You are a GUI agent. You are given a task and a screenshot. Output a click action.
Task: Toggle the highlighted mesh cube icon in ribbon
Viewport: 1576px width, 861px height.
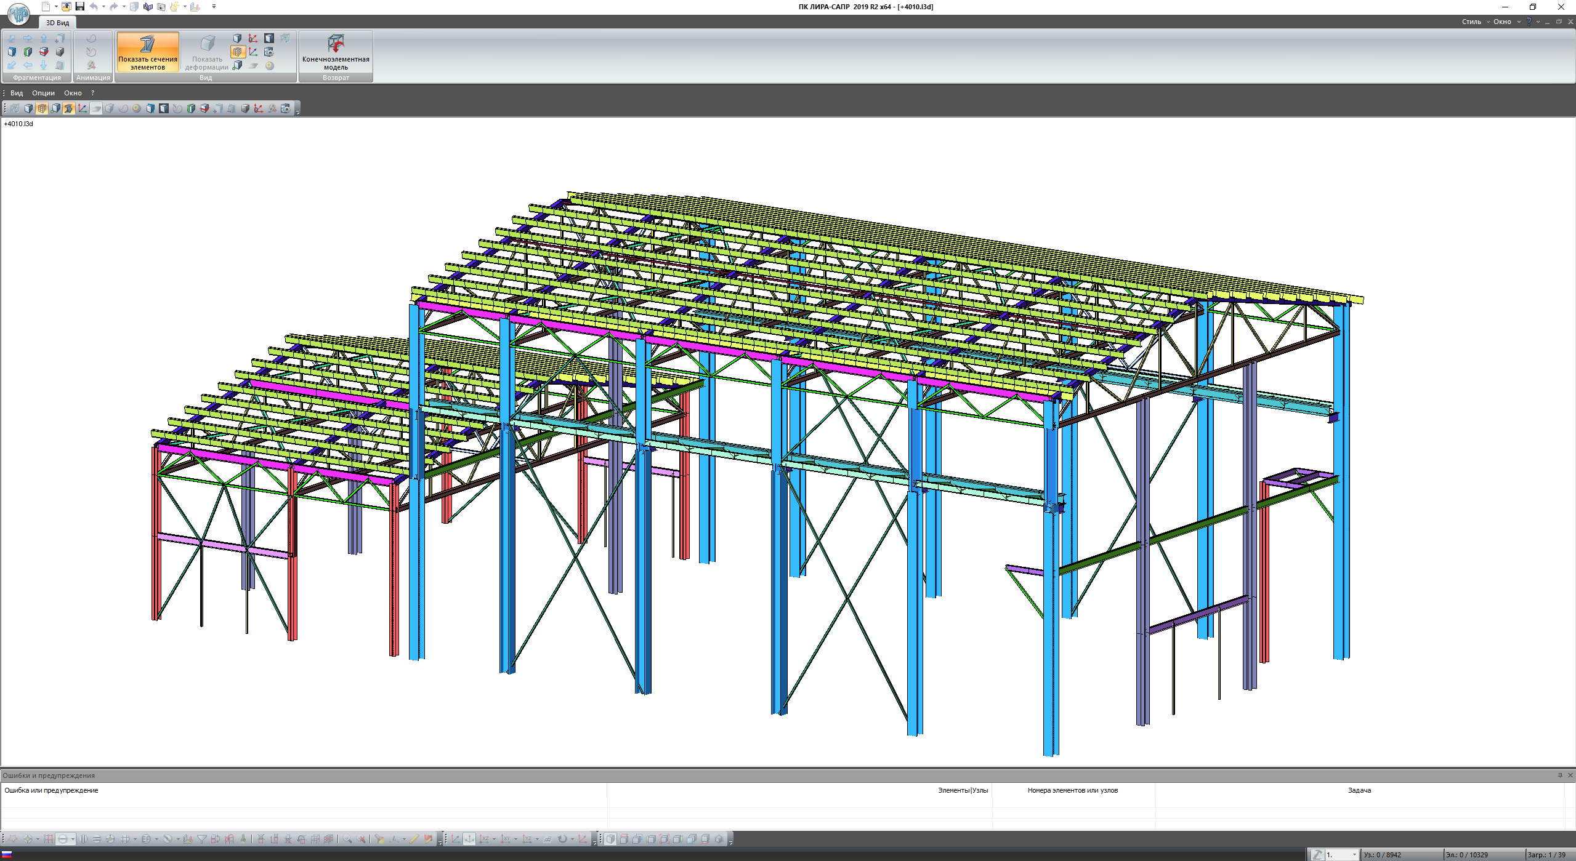(x=238, y=52)
